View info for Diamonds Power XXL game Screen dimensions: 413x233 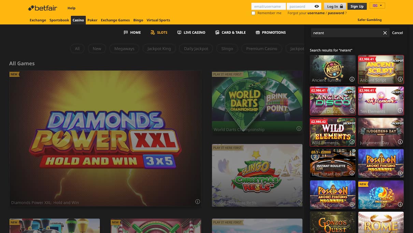197,202
